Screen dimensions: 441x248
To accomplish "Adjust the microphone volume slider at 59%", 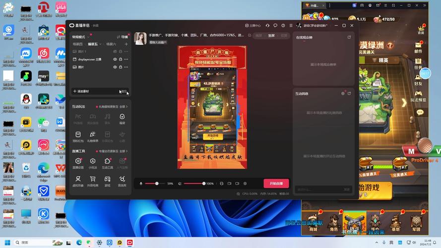I will [x=157, y=184].
